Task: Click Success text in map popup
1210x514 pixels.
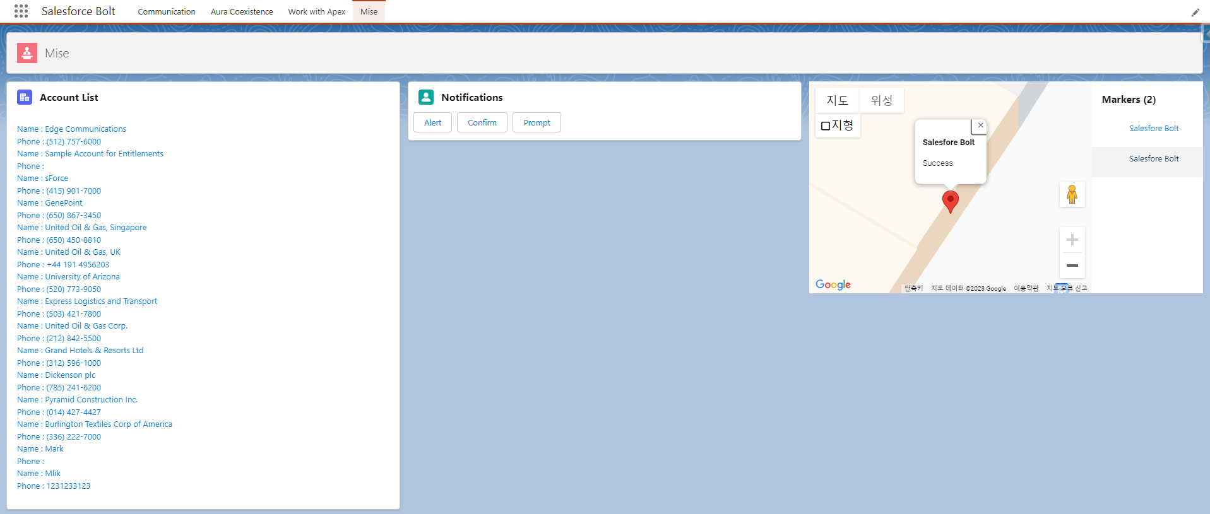Action: tap(937, 163)
